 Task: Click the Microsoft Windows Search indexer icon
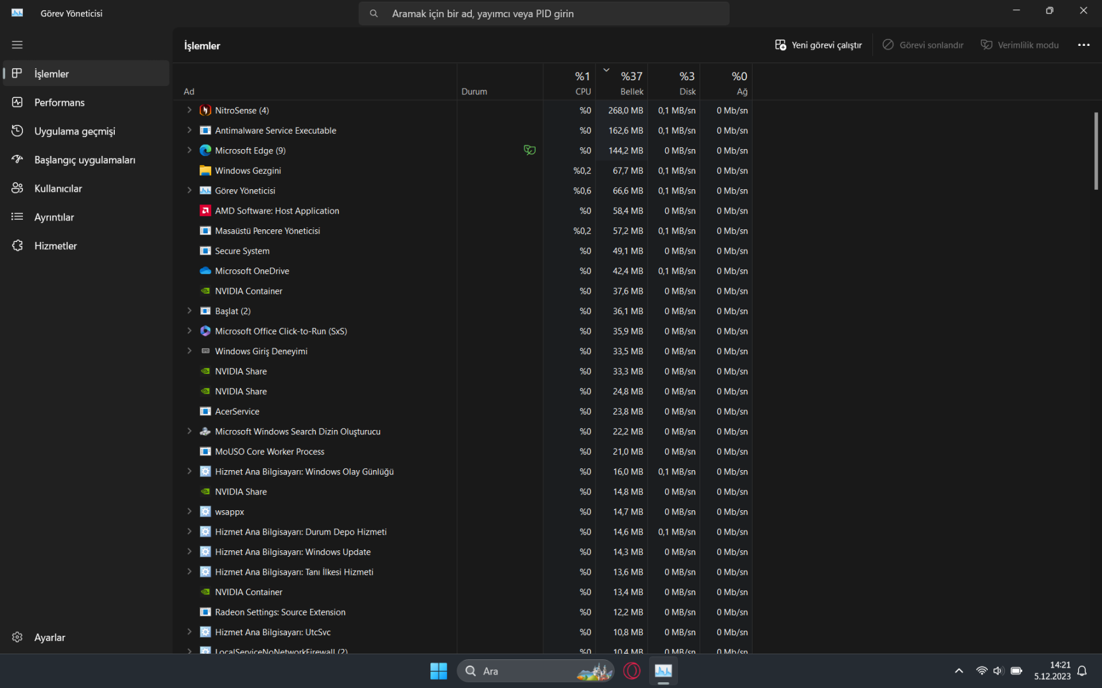(205, 431)
